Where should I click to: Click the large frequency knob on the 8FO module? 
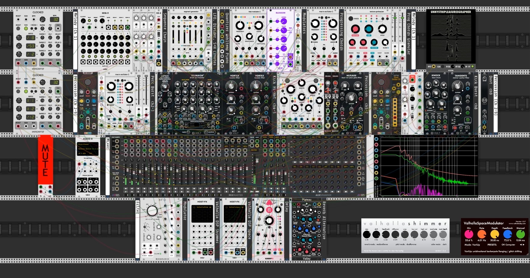click(152, 211)
